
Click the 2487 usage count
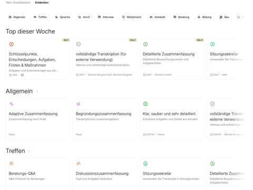click(147, 75)
